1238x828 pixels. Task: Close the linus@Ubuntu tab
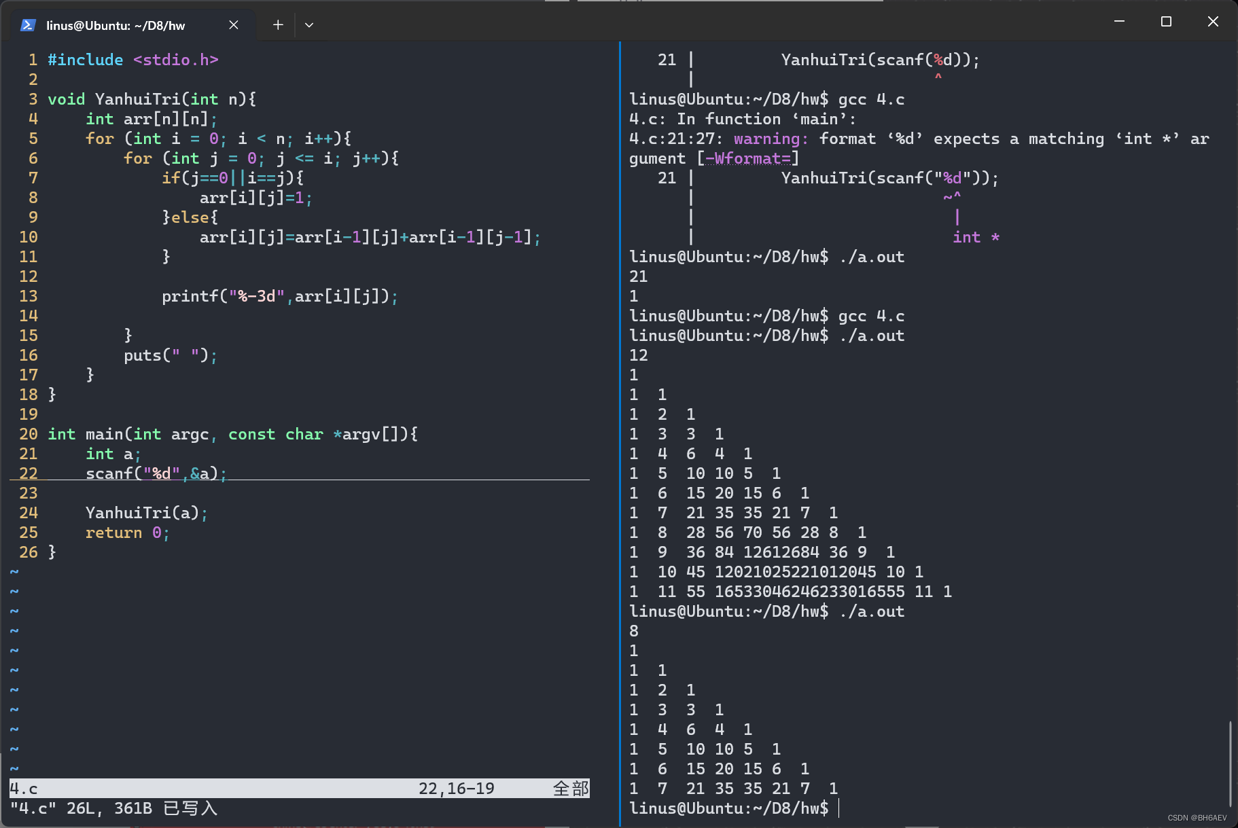point(233,25)
